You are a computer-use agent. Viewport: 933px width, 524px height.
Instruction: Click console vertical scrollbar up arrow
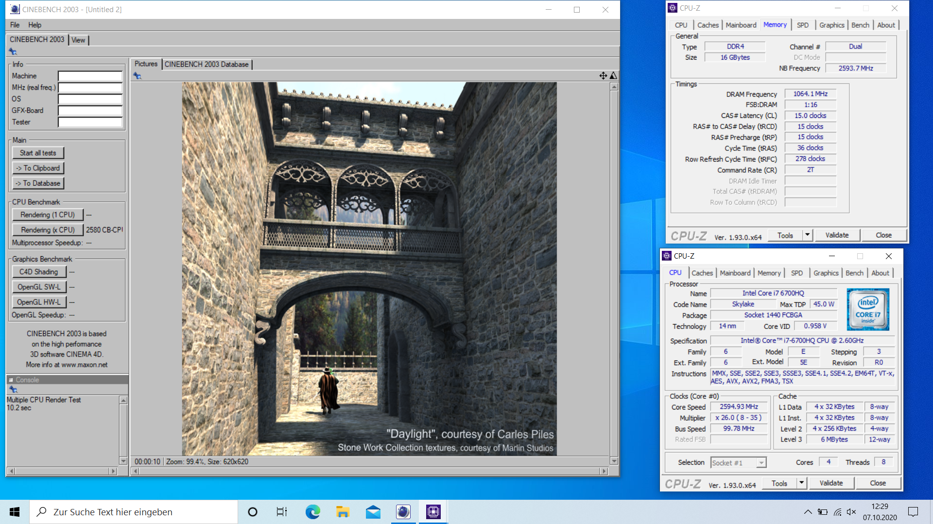click(123, 400)
